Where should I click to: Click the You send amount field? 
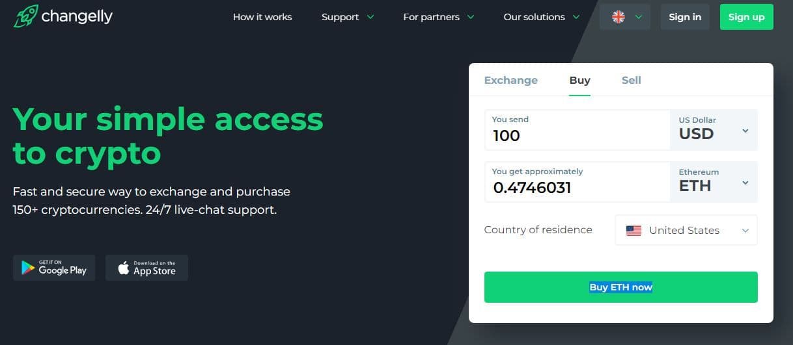click(577, 130)
